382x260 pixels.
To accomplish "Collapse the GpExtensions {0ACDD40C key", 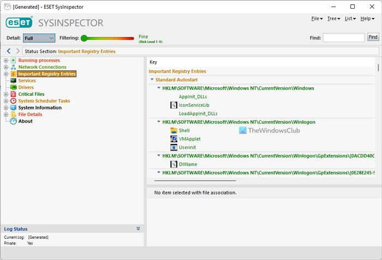I will tap(159, 155).
